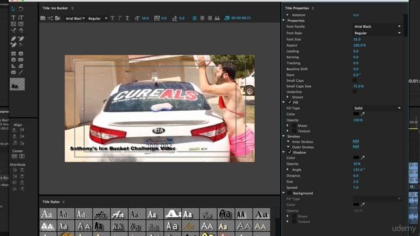Viewport: 420px width, 236px height.
Task: Open Font Style dropdown in Title Properties
Action: coord(377,33)
